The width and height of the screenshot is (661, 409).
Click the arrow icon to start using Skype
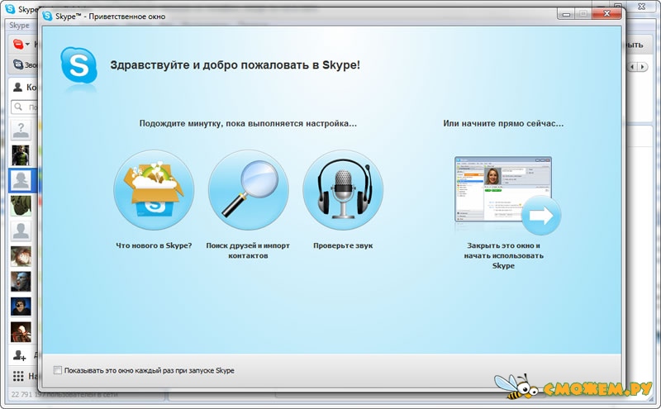click(x=541, y=216)
